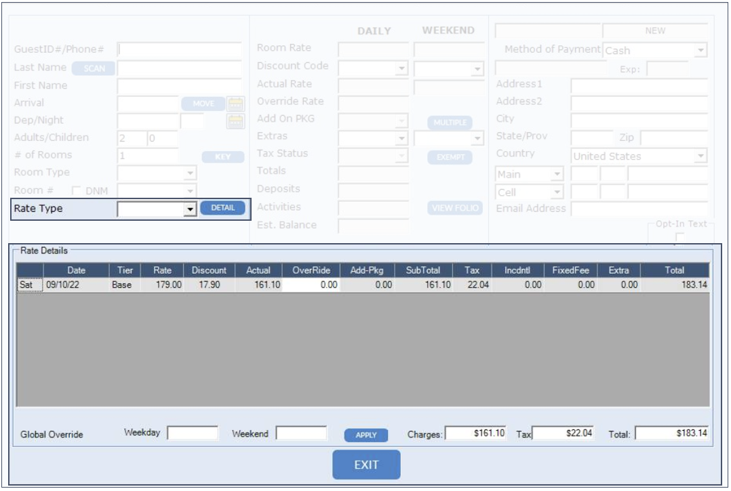The width and height of the screenshot is (731, 491).
Task: Toggle the DNM checkbox
Action: (77, 192)
